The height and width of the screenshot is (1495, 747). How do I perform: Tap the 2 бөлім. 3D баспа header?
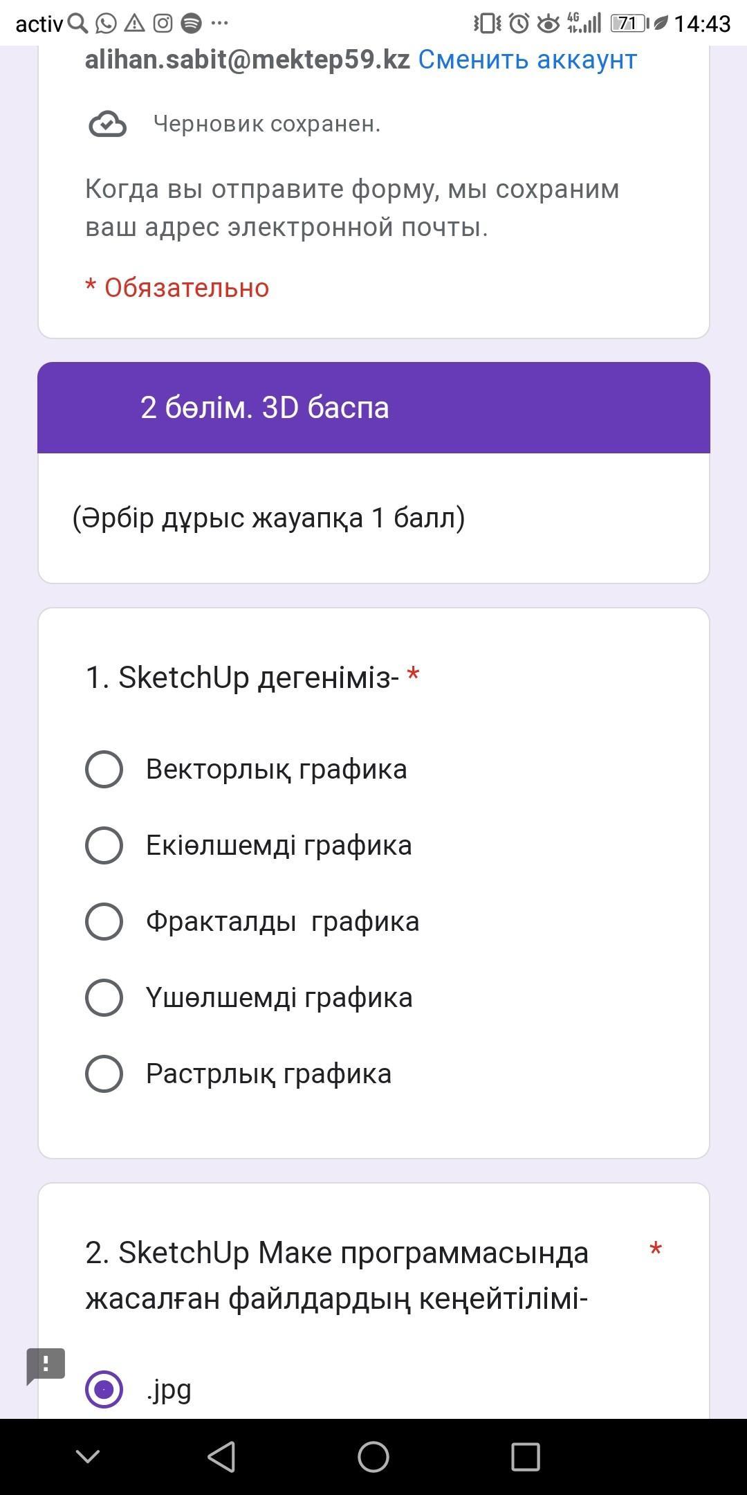click(x=265, y=408)
